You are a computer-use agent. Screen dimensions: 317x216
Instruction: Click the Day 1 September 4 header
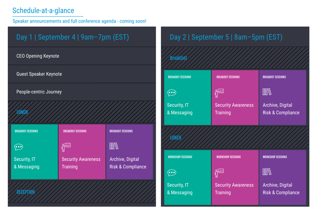click(x=73, y=37)
